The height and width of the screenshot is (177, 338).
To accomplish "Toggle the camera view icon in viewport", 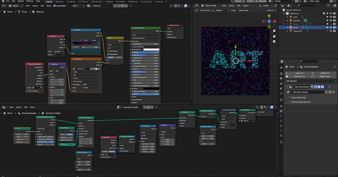I will (x=274, y=41).
